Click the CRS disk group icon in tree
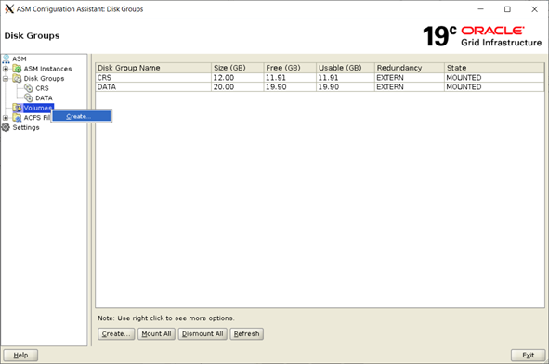The width and height of the screenshot is (549, 364). (x=29, y=88)
